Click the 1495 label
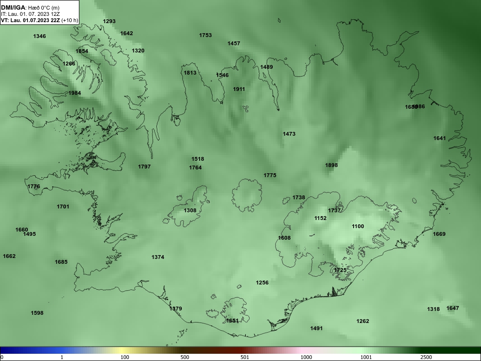This screenshot has width=481, height=361. (29, 234)
